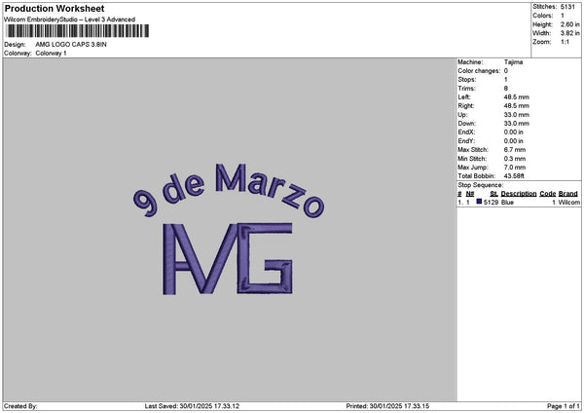This screenshot has height=413, width=584.
Task: Select the 'Production Worksheet' title
Action: (x=55, y=8)
